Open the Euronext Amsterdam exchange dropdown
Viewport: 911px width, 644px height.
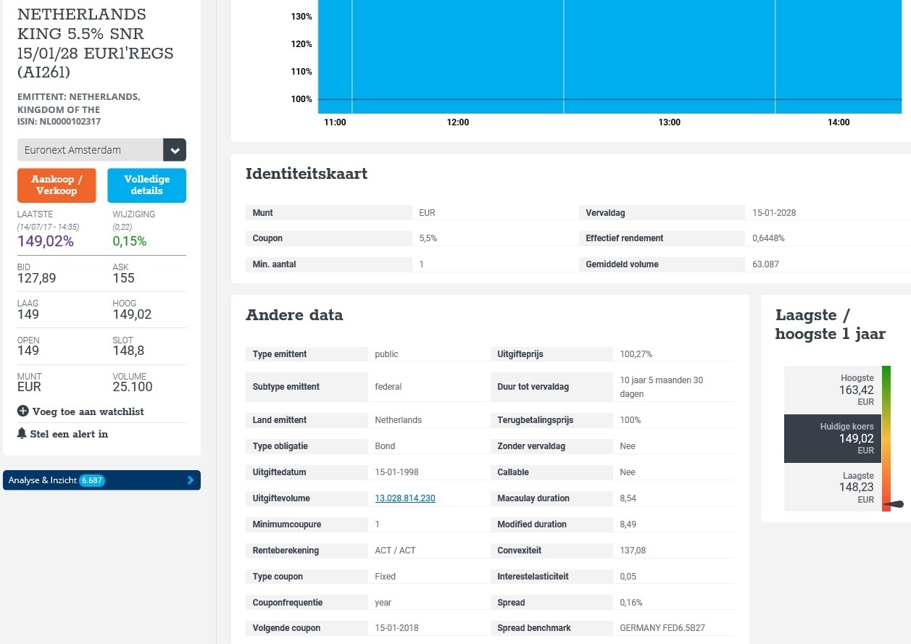tap(101, 150)
